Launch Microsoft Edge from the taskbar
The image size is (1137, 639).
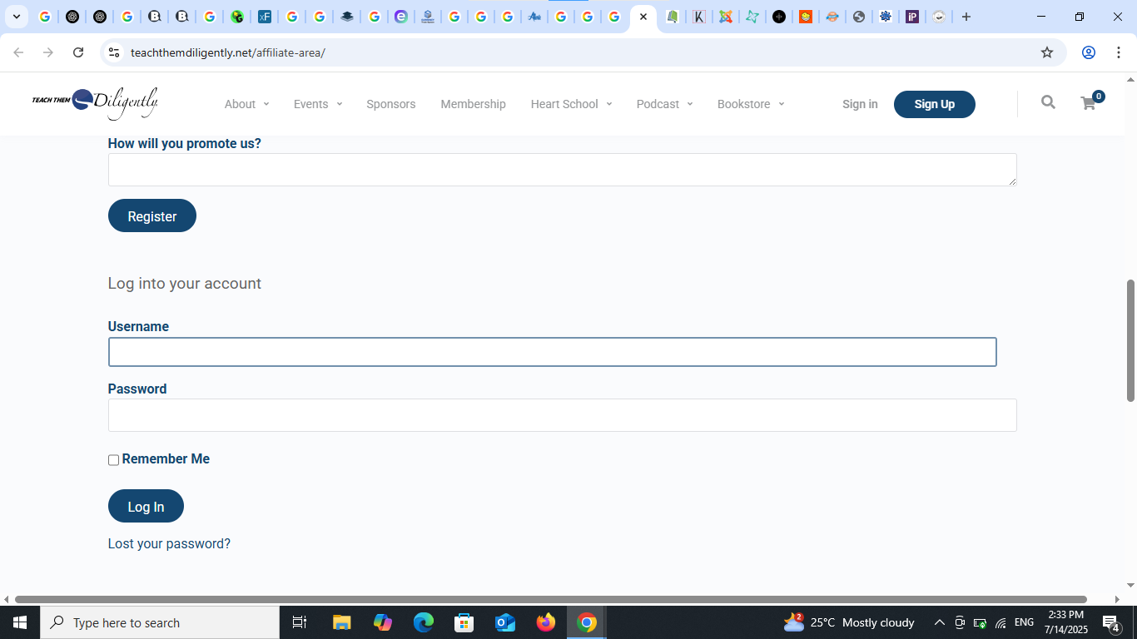point(424,622)
